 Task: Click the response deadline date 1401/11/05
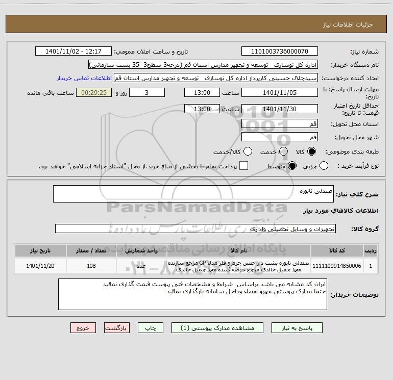280,93
